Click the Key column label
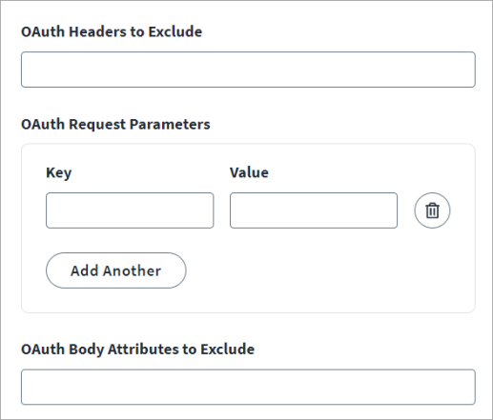The height and width of the screenshot is (420, 493). pos(59,173)
